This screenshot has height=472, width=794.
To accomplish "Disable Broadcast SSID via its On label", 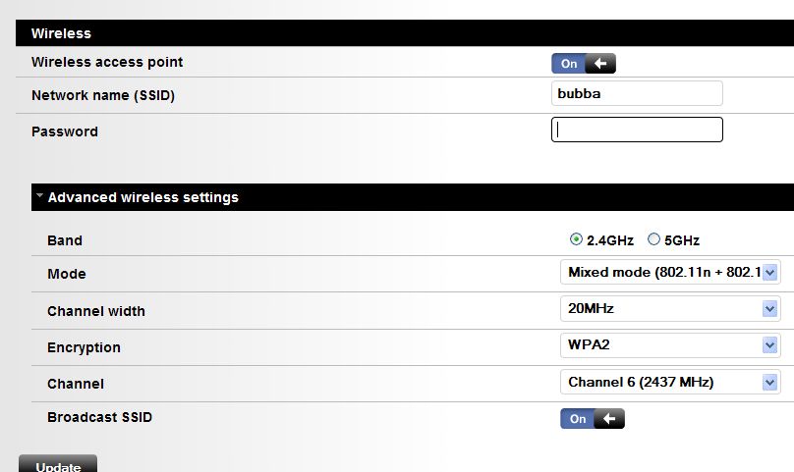I will click(578, 419).
